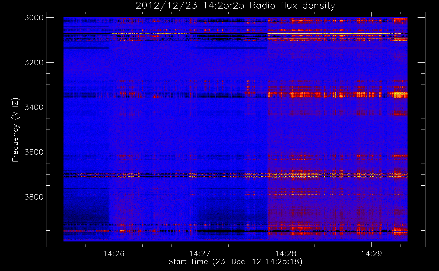
Task: Click the 14:28 time tick label
Action: (x=285, y=254)
